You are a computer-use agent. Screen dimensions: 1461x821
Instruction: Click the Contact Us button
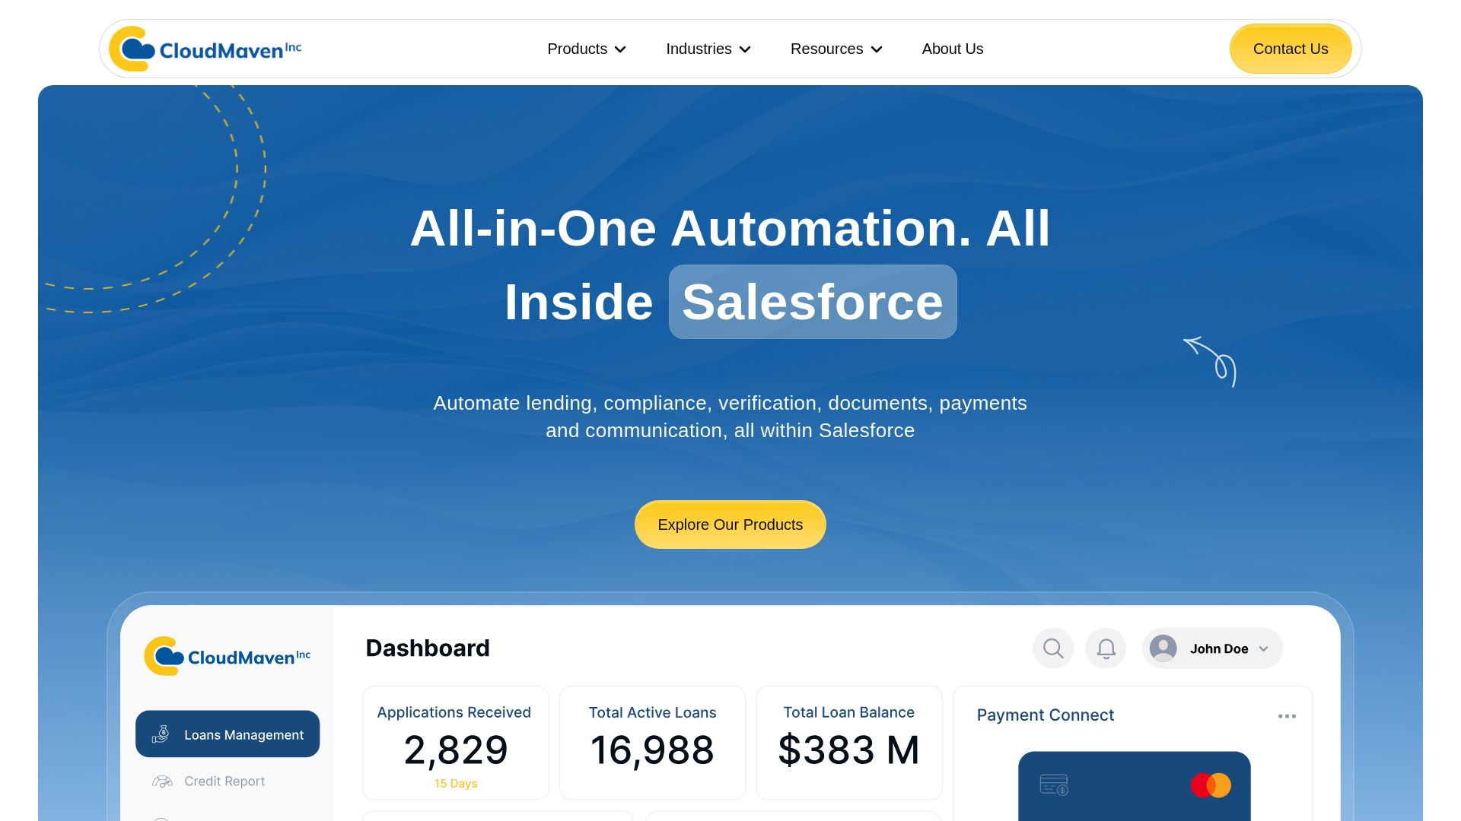coord(1291,49)
